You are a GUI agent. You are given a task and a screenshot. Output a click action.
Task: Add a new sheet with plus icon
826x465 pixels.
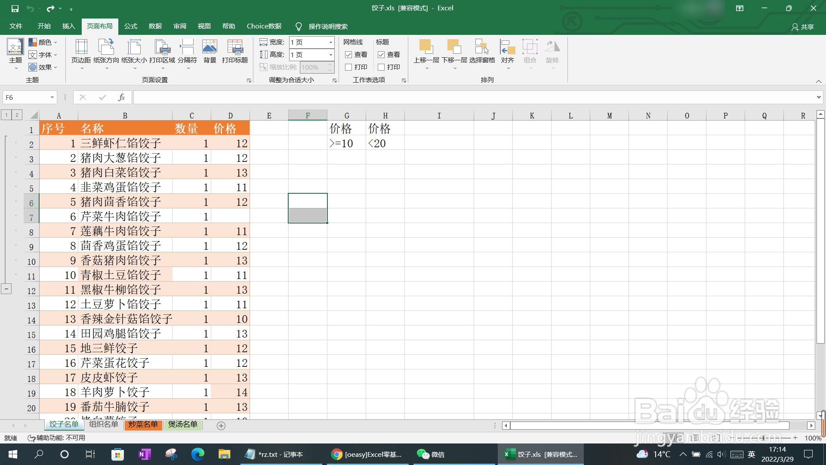(x=221, y=425)
